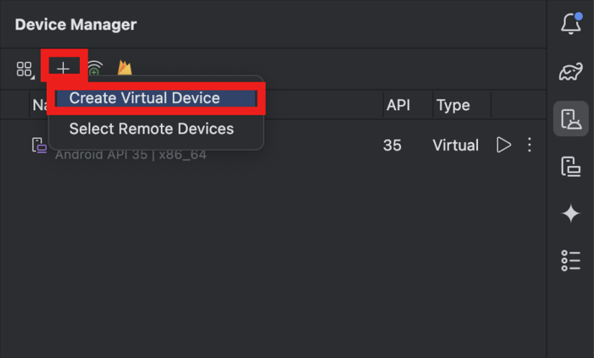Click the Firebase flame icon

pyautogui.click(x=125, y=68)
